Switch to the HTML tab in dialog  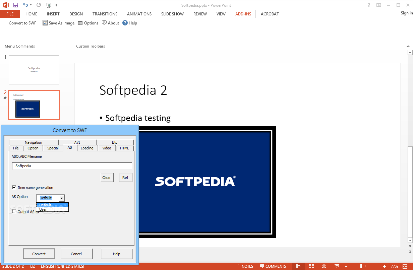[x=124, y=148]
